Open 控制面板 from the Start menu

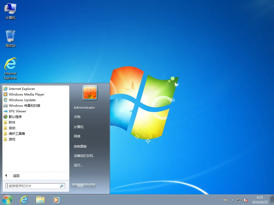coord(80,146)
